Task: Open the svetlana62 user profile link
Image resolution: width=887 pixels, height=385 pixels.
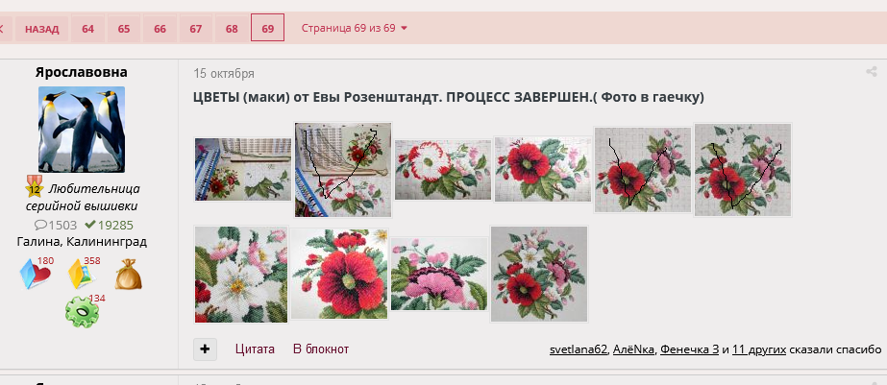Action: click(x=579, y=349)
